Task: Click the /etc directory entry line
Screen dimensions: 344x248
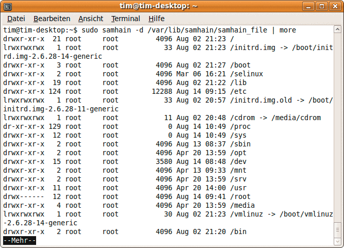Action: [x=125, y=91]
